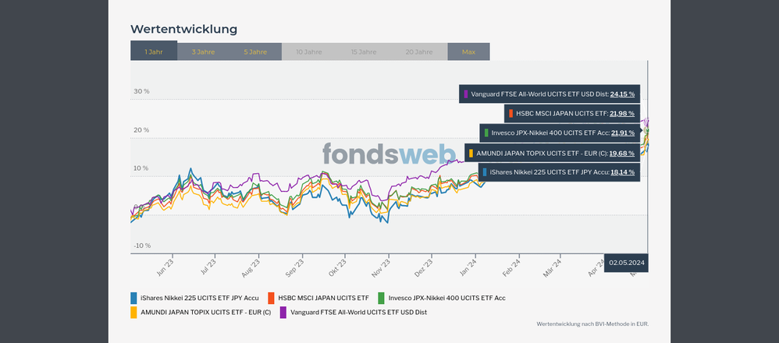Screen dimensions: 779x343
Task: Click the Invesco JPX-Nikkei 400 legend label
Action: (x=446, y=298)
